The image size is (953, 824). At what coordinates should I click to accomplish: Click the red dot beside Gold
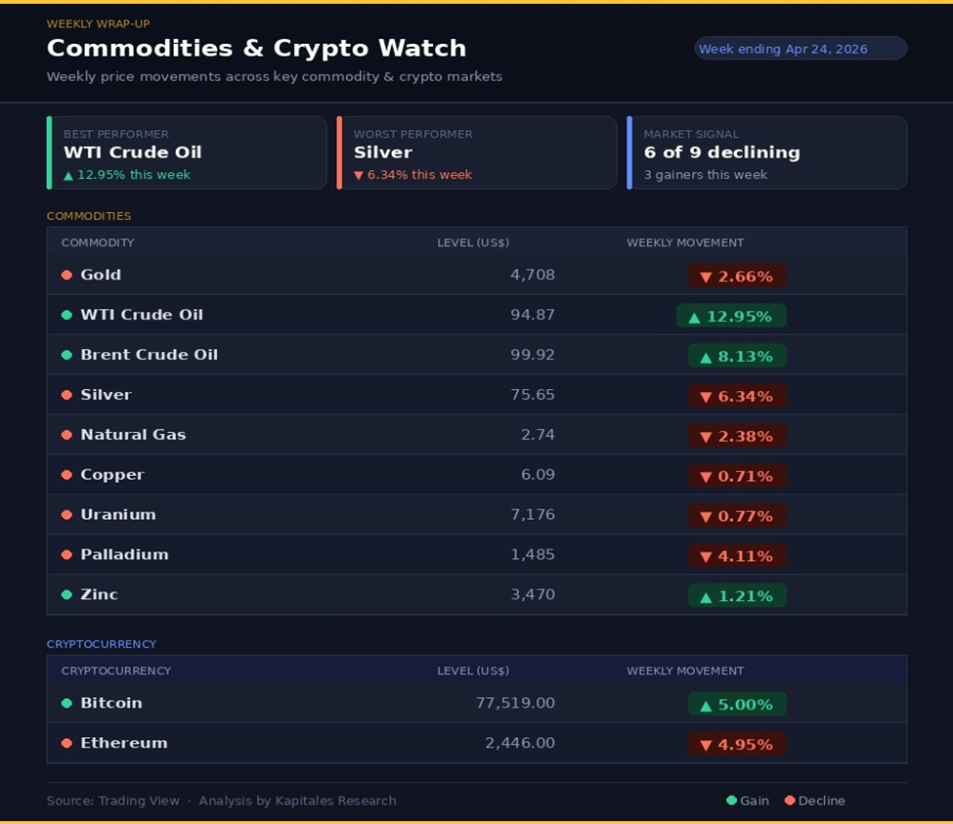point(66,276)
